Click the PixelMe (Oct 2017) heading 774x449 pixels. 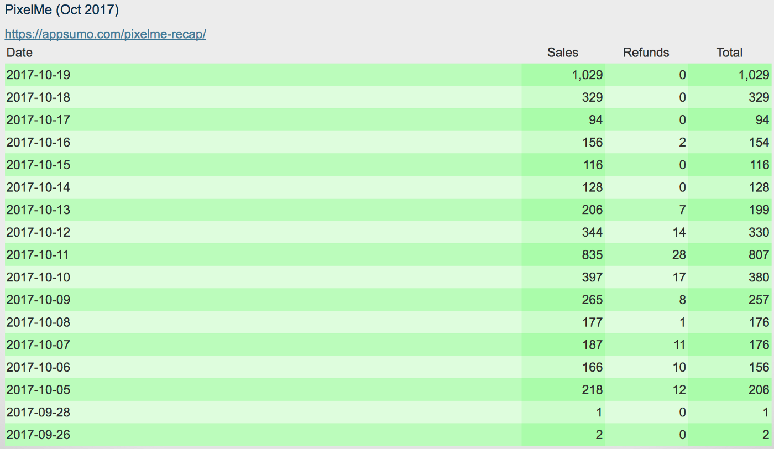coord(62,10)
